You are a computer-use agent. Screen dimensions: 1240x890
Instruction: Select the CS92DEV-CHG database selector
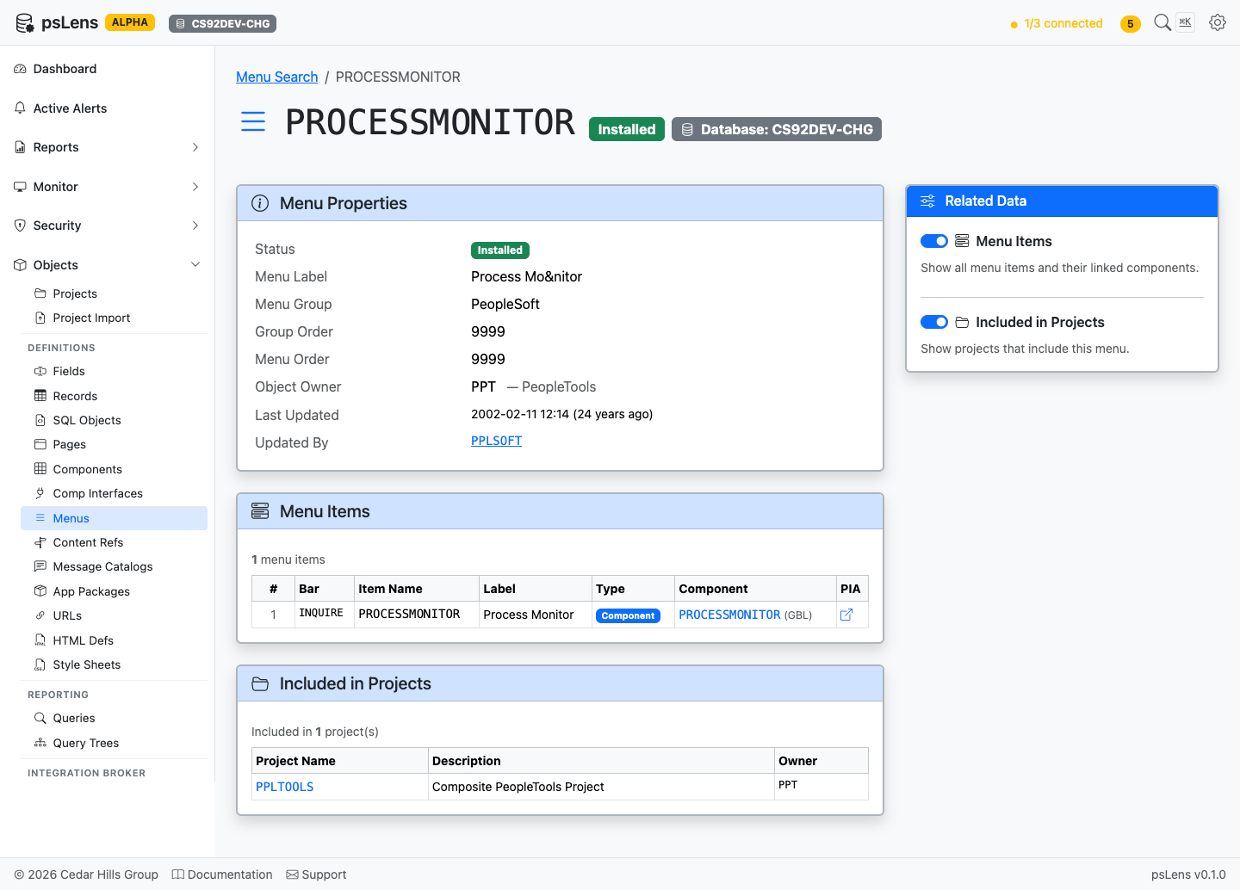222,23
